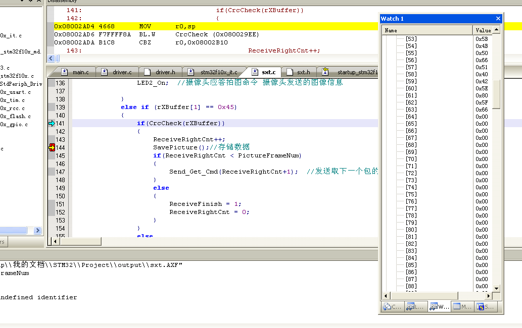Image resolution: width=522 pixels, height=328 pixels.
Task: Select watch array element [88]
Action: (411, 286)
